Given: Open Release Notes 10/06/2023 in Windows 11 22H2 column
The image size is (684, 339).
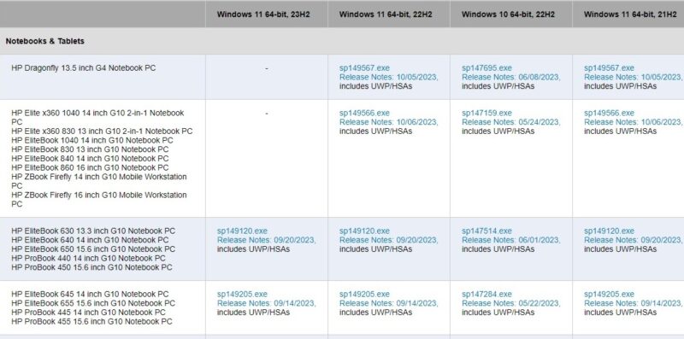Looking at the screenshot, I should [389, 122].
